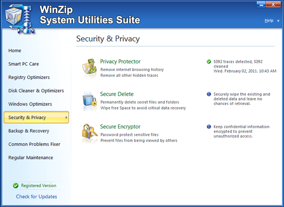Click WinZip System Utilities Suite title
The height and width of the screenshot is (207, 284).
pyautogui.click(x=90, y=15)
